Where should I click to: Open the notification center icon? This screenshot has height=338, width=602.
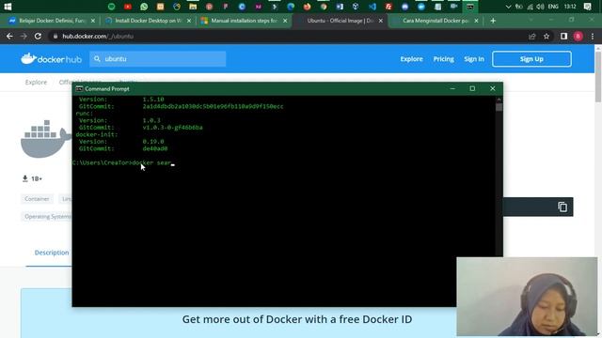[x=587, y=7]
